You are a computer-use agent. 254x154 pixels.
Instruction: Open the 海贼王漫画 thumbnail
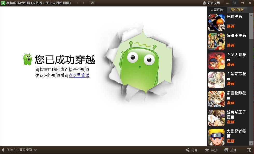(x=216, y=42)
